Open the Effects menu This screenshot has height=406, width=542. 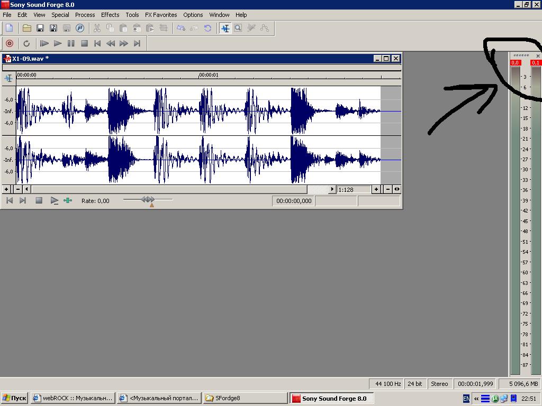[x=110, y=15]
